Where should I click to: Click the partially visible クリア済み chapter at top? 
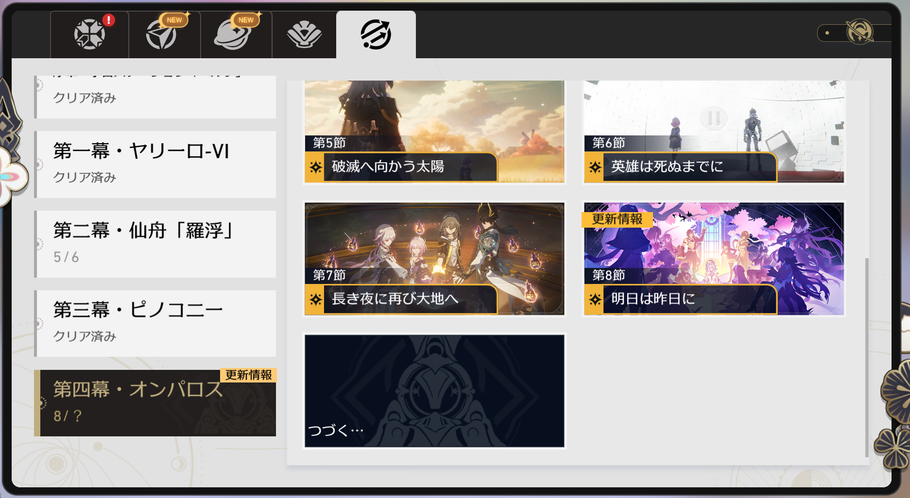155,97
